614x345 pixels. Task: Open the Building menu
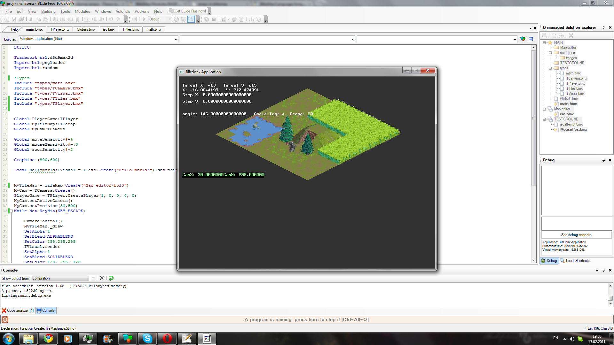pos(48,11)
